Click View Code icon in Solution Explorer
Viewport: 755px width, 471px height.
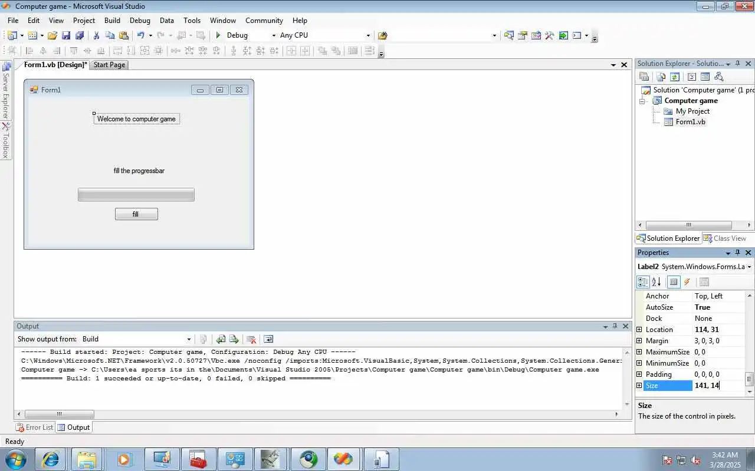[x=692, y=77]
